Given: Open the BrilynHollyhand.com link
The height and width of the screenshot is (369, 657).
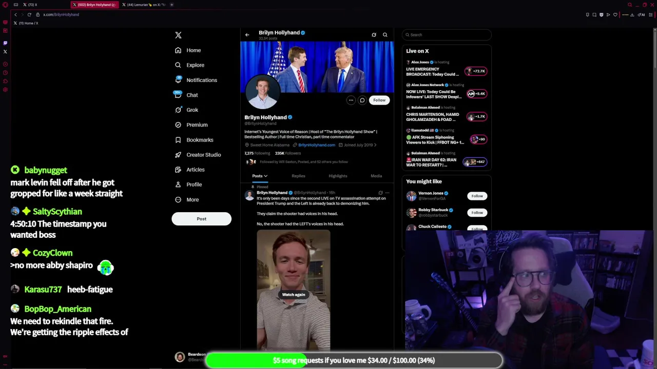Looking at the screenshot, I should (316, 145).
